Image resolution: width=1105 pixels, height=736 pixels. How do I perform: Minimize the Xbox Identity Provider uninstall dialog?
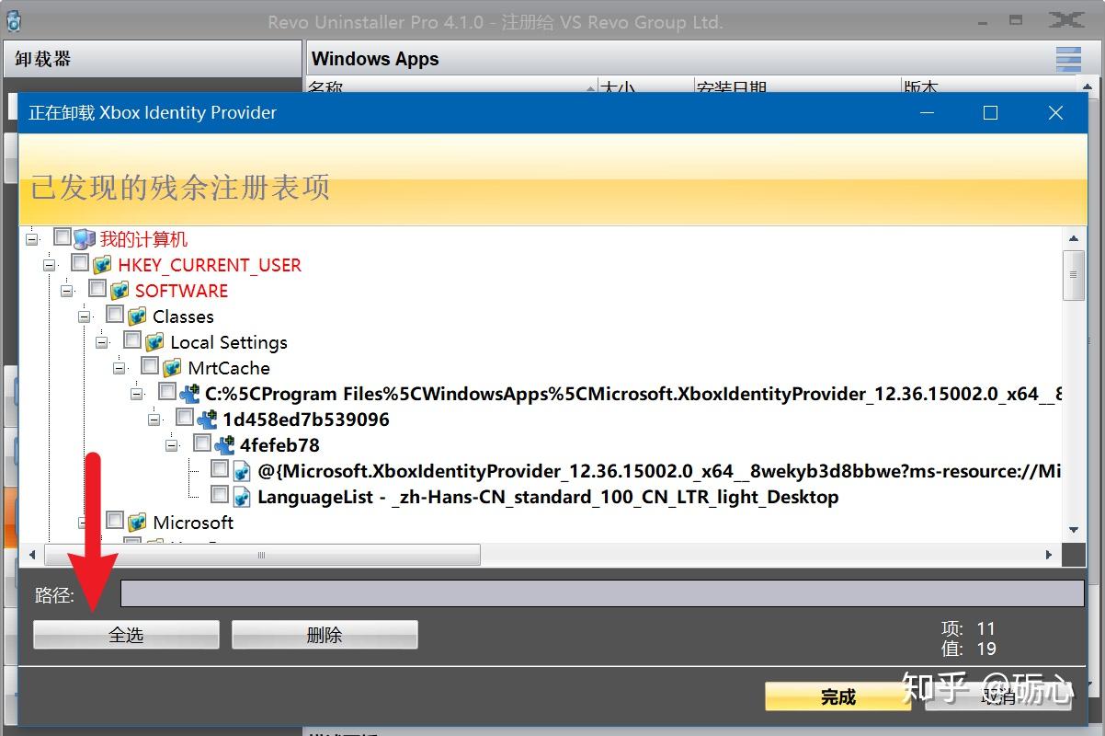point(927,112)
